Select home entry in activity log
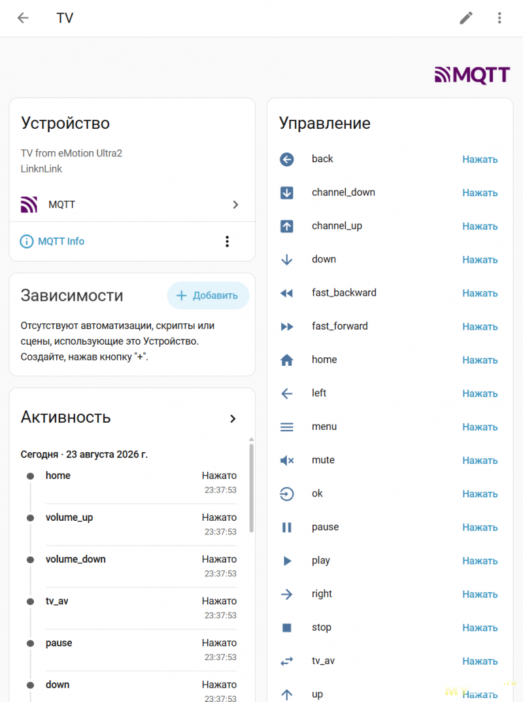This screenshot has height=702, width=523. pyautogui.click(x=133, y=483)
